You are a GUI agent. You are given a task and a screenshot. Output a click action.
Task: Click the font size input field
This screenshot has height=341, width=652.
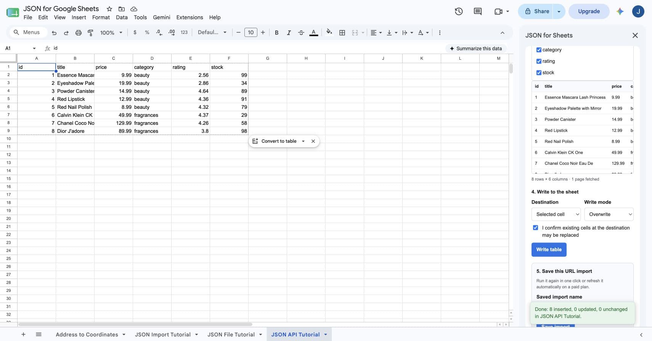point(251,33)
